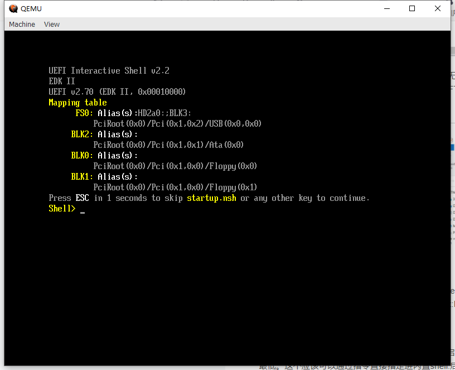The height and width of the screenshot is (370, 455).
Task: Click the Mapping table heading
Action: point(78,102)
